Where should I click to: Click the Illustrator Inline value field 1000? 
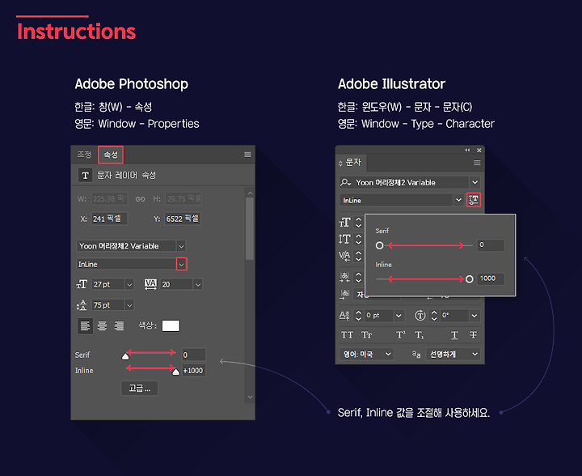pos(491,278)
